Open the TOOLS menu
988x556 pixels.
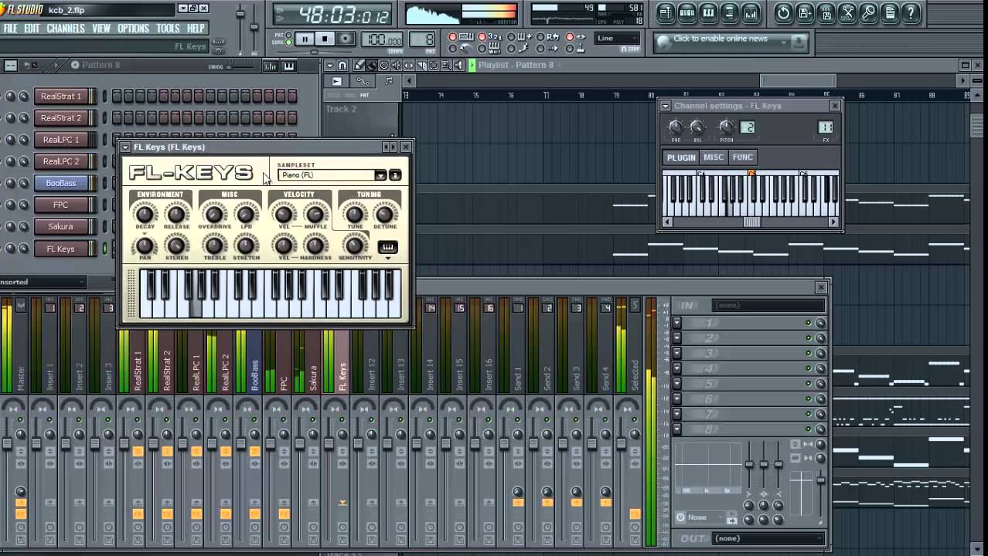(168, 29)
